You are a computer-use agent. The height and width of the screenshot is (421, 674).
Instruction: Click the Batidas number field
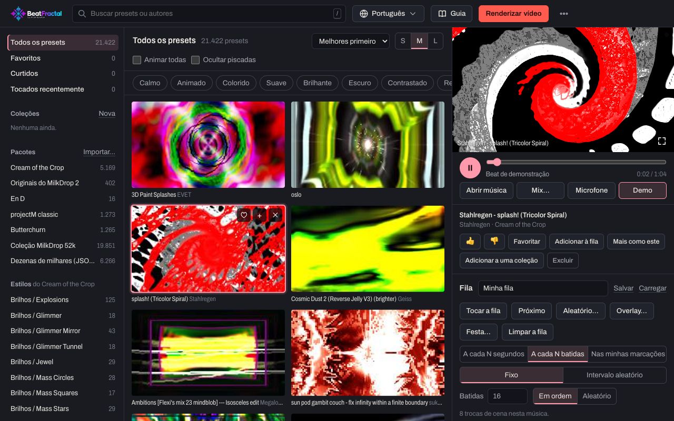coord(508,396)
